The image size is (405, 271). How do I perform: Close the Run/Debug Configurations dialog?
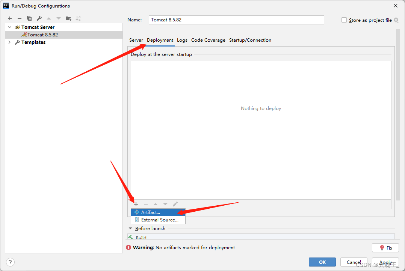click(396, 6)
